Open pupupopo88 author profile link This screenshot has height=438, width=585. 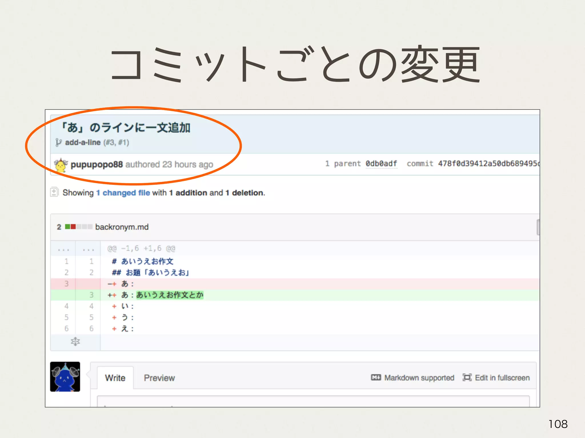(x=97, y=165)
